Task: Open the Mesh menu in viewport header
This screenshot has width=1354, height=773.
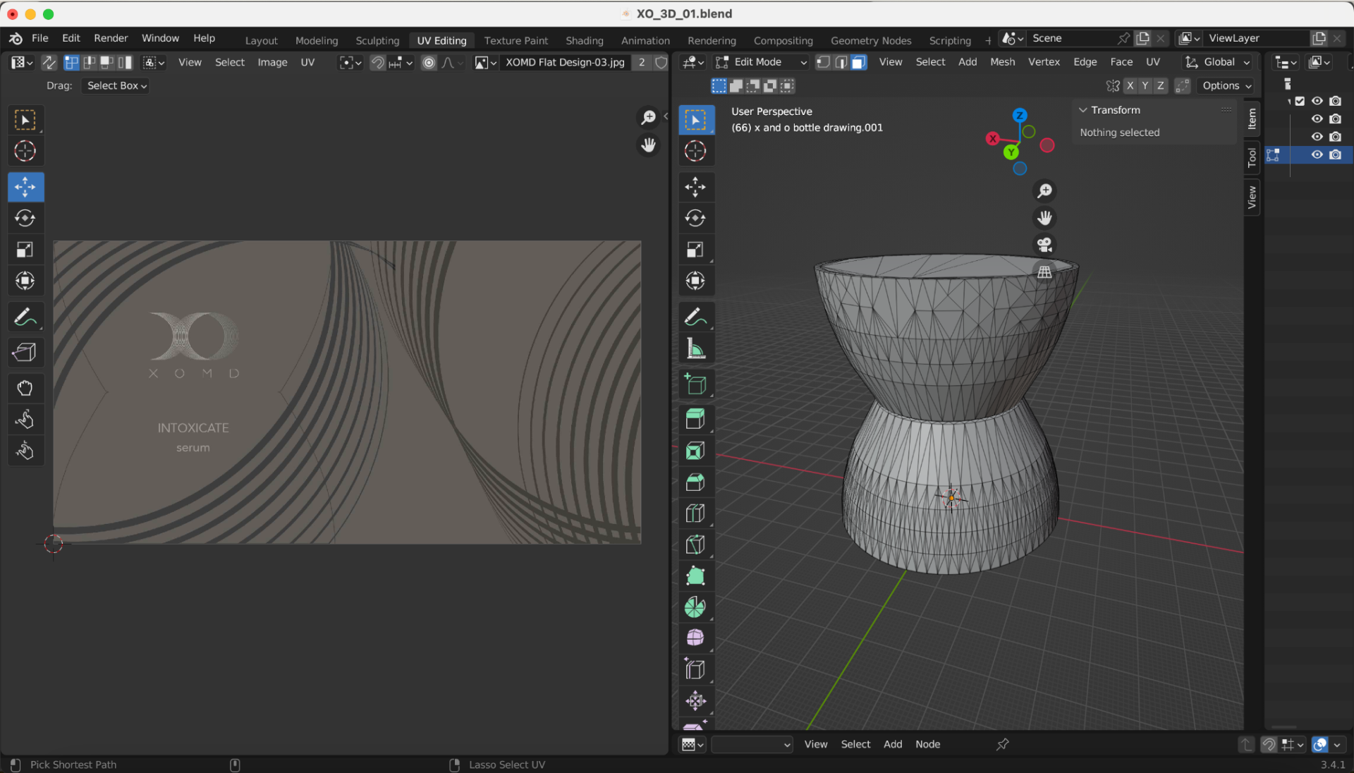Action: [x=1002, y=62]
